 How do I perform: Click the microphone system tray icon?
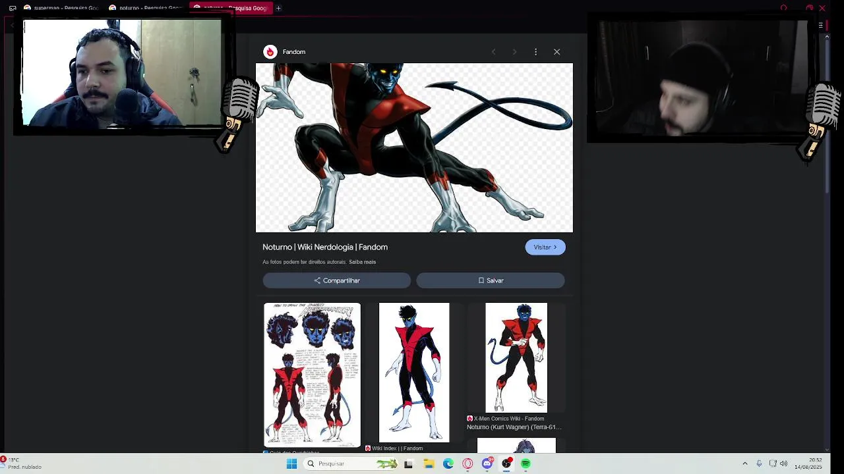[759, 463]
